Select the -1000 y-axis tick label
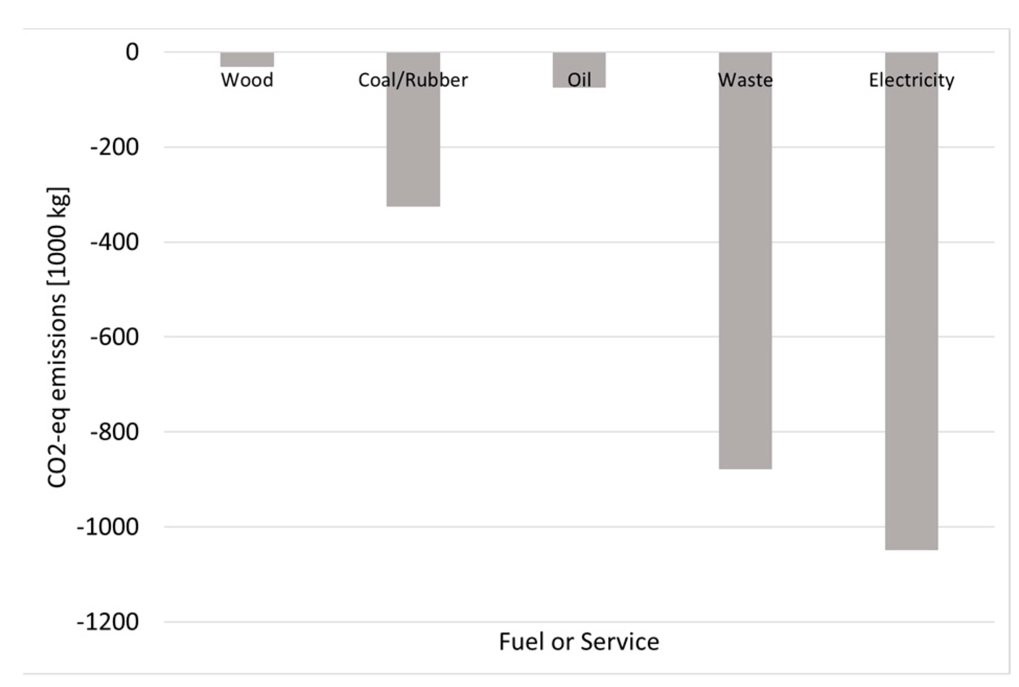The image size is (1019, 687). coord(108,527)
